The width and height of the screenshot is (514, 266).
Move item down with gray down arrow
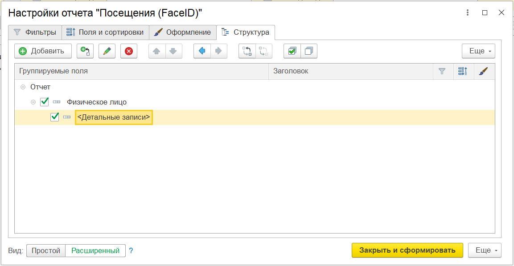(x=174, y=51)
